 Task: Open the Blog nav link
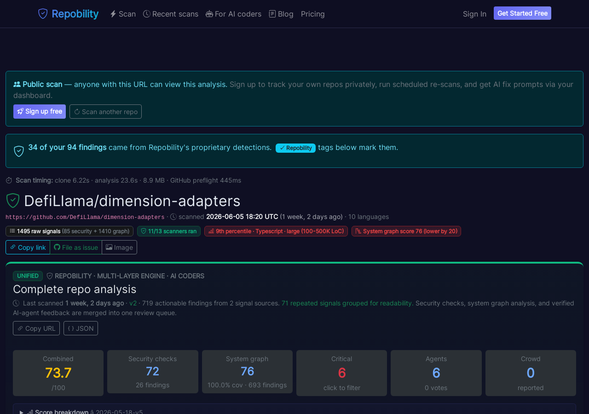tap(281, 14)
